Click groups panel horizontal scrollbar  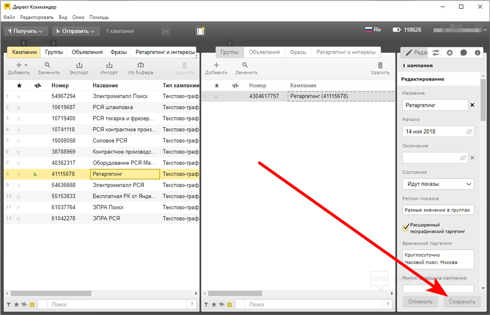click(x=235, y=293)
